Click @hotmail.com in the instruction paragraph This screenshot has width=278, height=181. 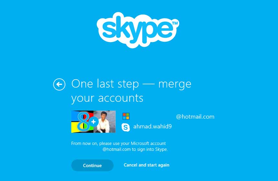click(x=116, y=149)
